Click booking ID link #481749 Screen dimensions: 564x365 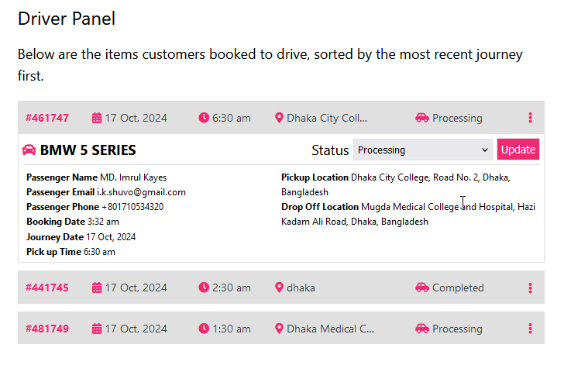[47, 329]
